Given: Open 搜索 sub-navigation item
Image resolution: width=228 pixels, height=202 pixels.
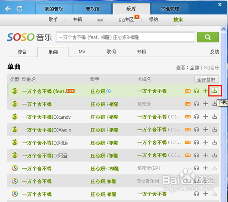Looking at the screenshot, I should pyautogui.click(x=178, y=20).
